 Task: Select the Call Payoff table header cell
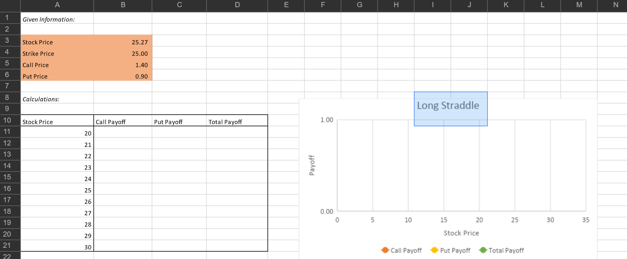point(122,122)
